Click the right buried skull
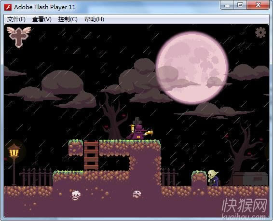 click(137, 194)
